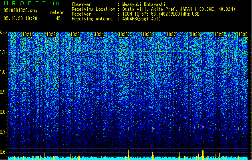Click the 0.7 frequency axis label

(3, 132)
